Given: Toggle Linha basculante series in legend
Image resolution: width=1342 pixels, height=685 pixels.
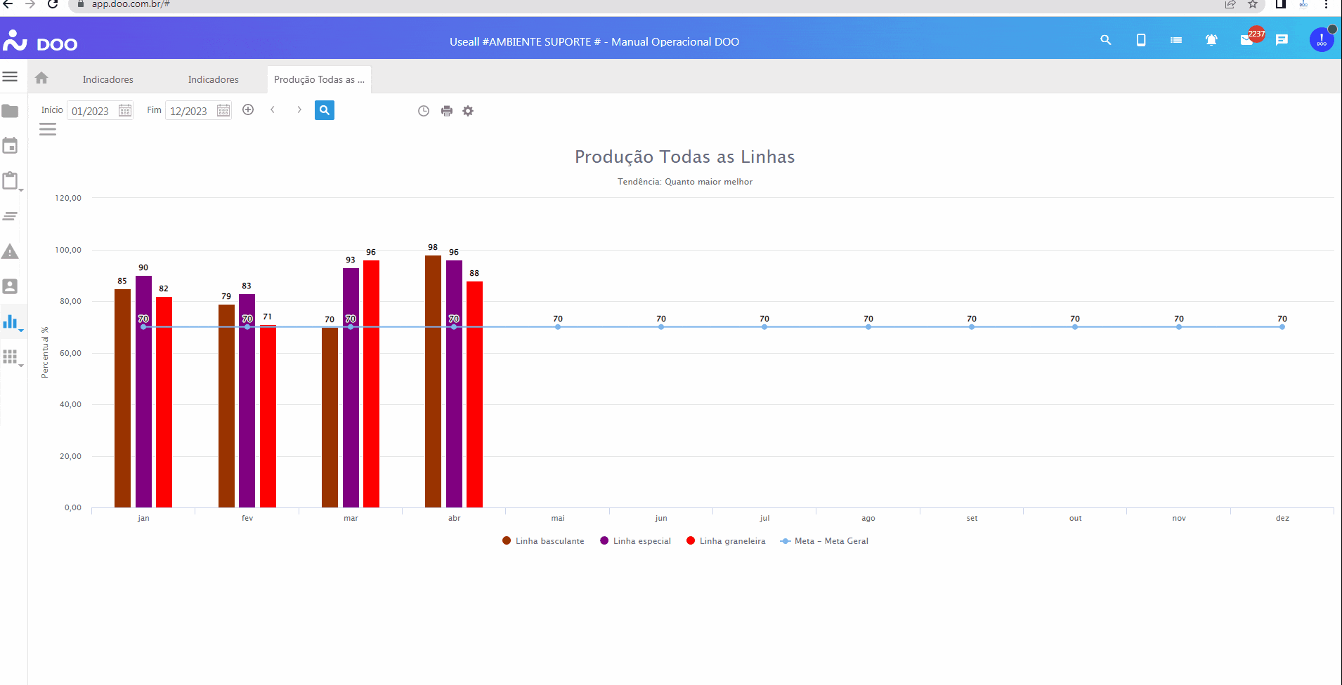Looking at the screenshot, I should (x=543, y=541).
